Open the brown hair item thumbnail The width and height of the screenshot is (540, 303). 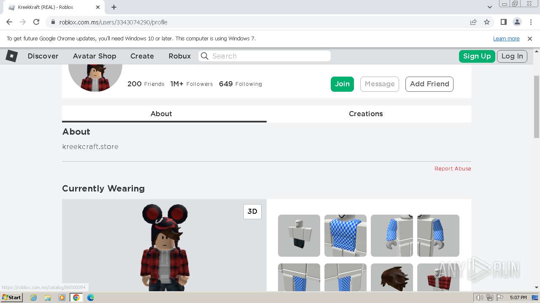(x=392, y=277)
